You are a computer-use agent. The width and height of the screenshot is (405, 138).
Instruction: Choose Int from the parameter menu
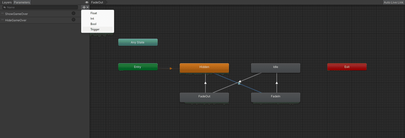point(98,19)
